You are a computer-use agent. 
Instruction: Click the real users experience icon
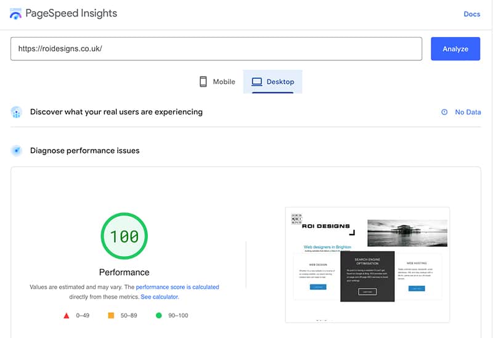coord(17,112)
